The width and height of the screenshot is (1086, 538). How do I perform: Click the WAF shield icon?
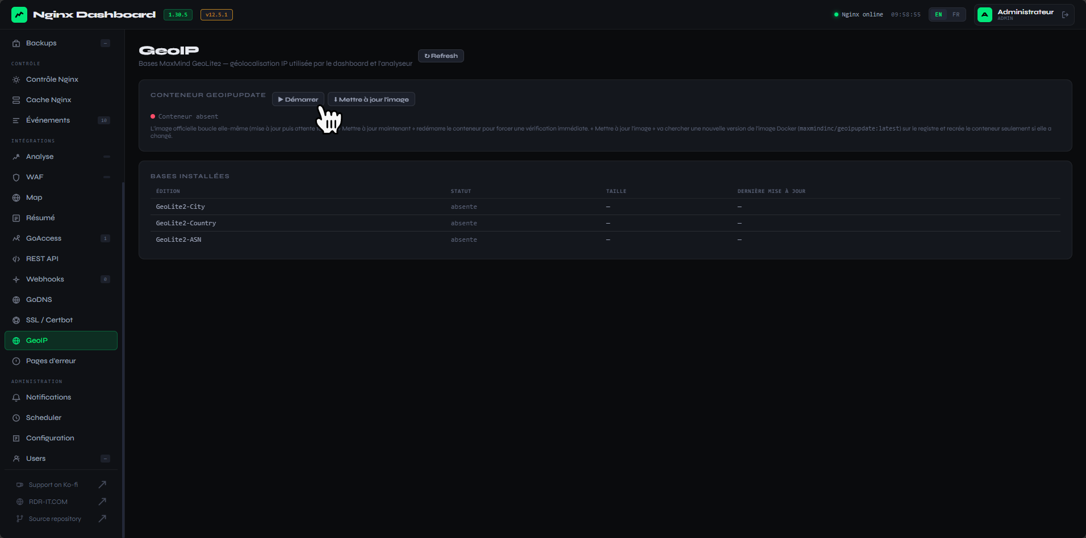coord(16,177)
